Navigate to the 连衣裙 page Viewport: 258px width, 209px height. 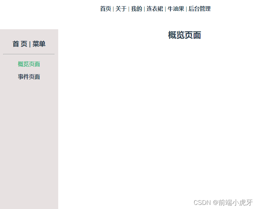point(155,9)
